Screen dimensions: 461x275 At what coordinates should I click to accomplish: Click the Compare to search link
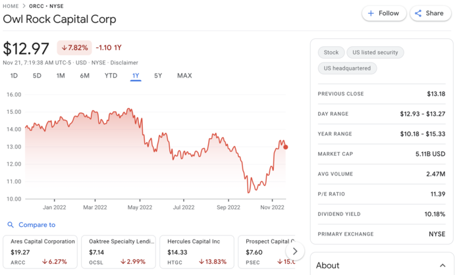click(37, 225)
